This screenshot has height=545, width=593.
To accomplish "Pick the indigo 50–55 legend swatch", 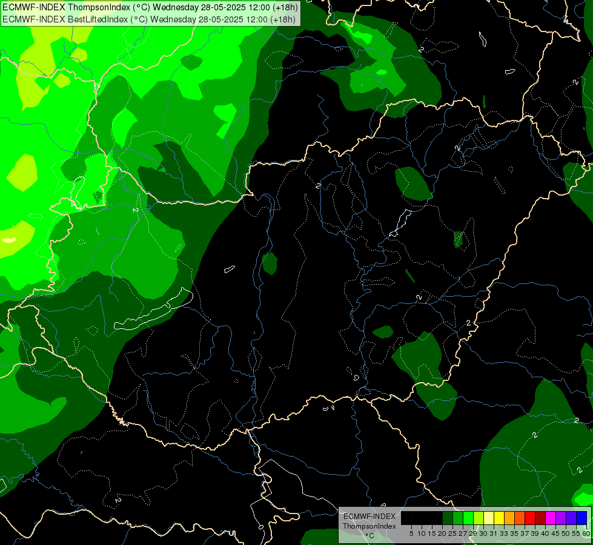I will pos(571,518).
